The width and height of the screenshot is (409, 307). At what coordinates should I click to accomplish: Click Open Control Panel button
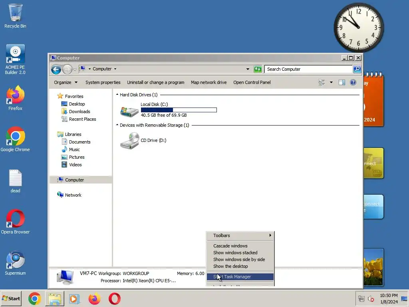click(x=252, y=82)
